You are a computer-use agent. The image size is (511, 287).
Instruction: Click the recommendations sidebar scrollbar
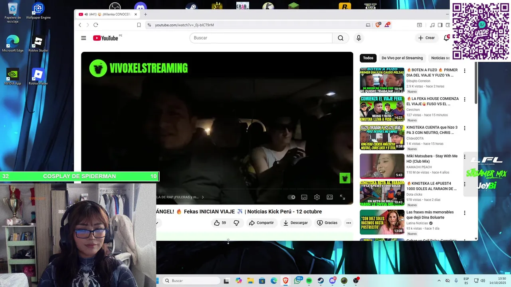(476, 84)
